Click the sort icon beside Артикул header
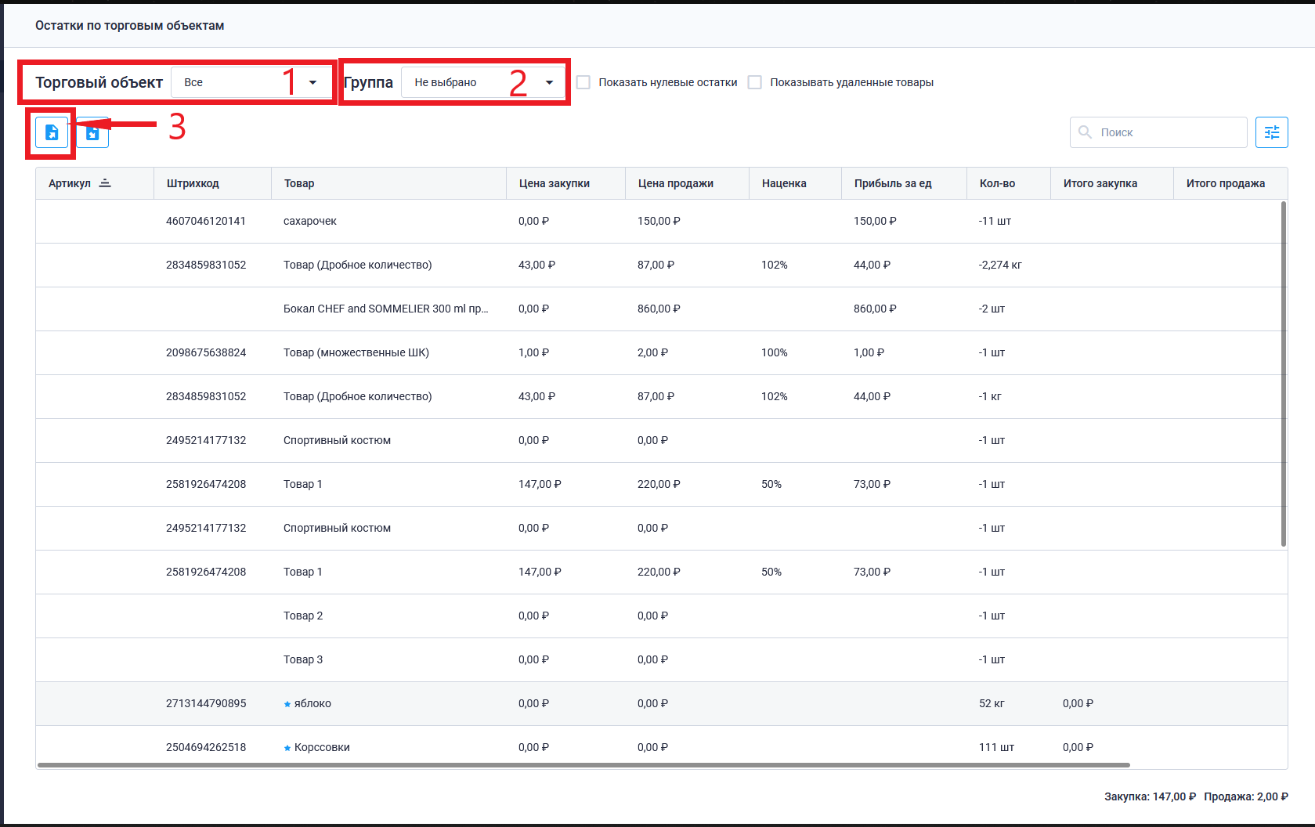 pos(105,183)
